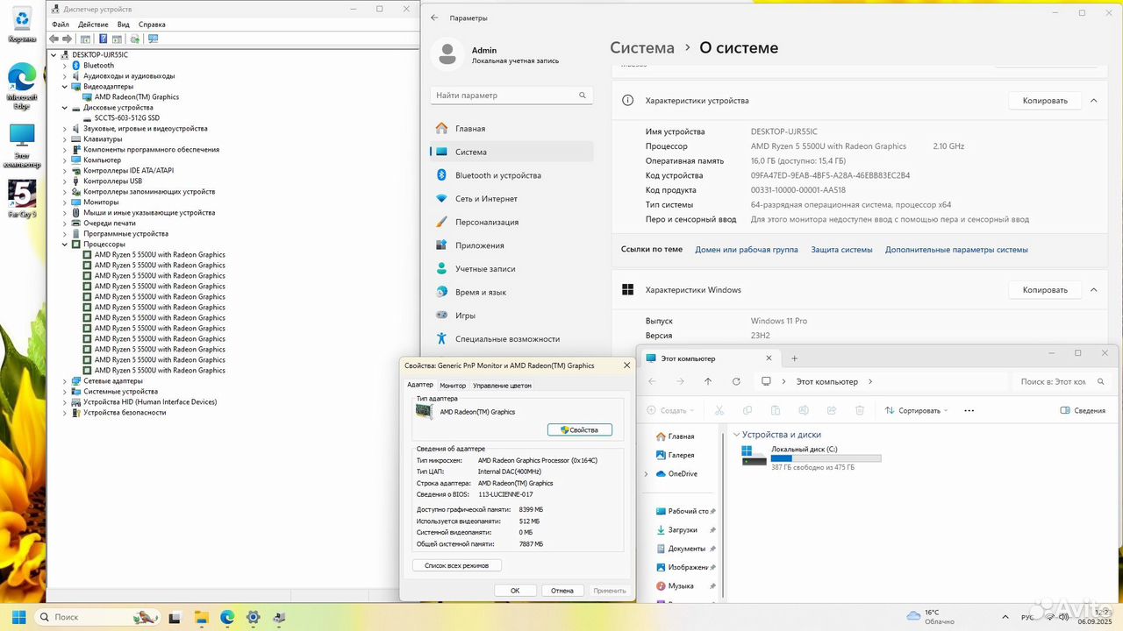Open the See more (…) menu in Explorer
The width and height of the screenshot is (1123, 631).
click(969, 410)
